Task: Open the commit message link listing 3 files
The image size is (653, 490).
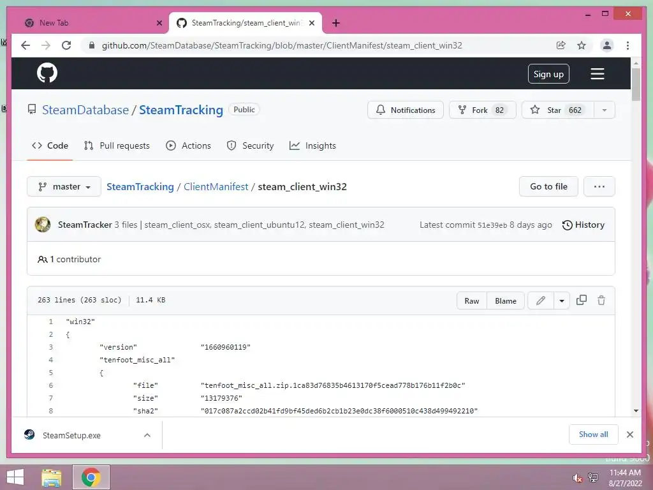Action: (x=249, y=225)
